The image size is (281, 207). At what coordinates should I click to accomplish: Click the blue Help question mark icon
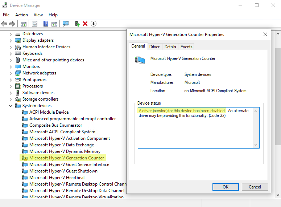pos(46,24)
